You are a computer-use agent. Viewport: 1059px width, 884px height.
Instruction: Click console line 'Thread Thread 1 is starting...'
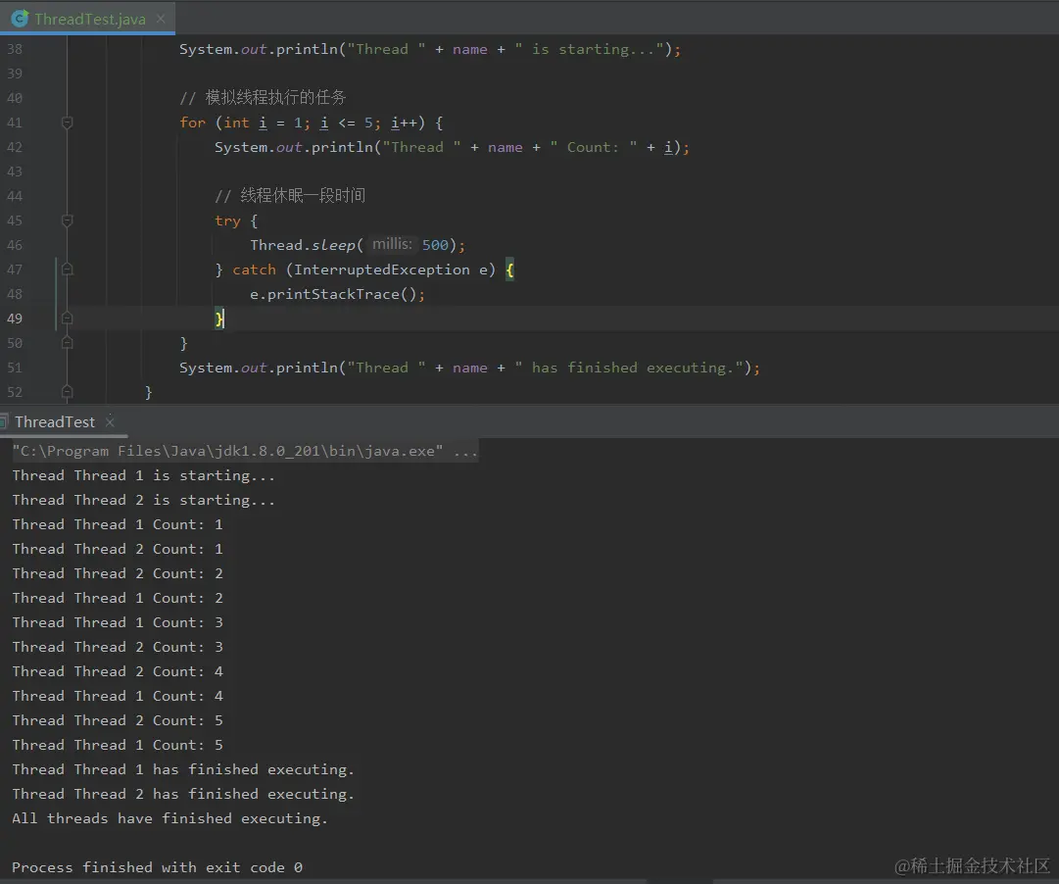pos(143,475)
